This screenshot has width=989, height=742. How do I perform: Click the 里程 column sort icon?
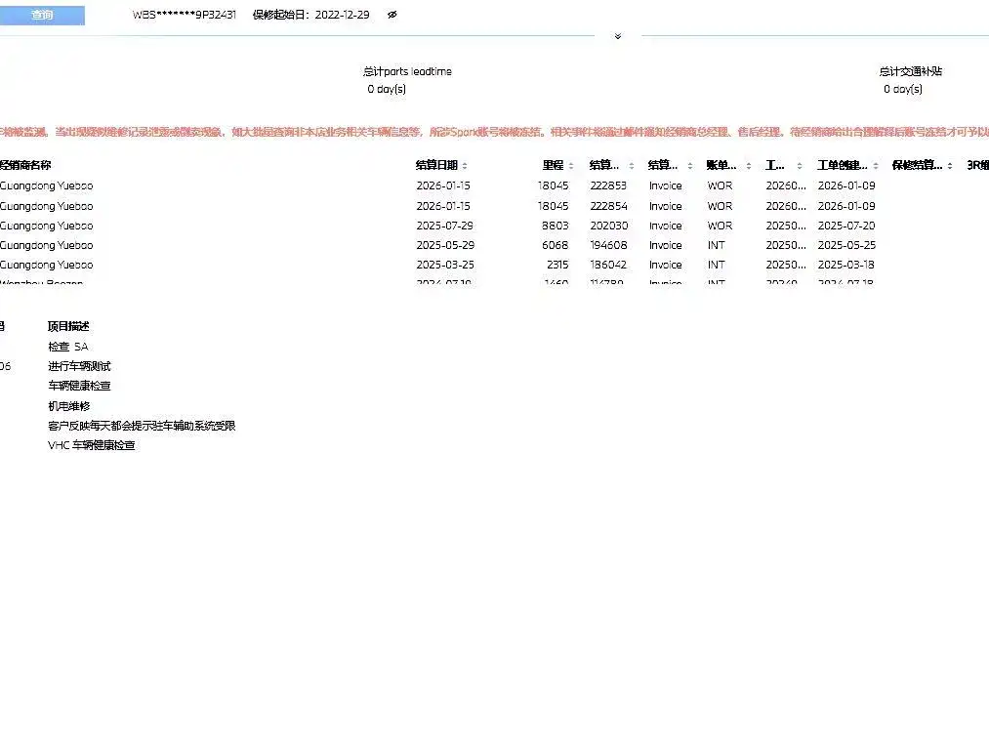571,166
